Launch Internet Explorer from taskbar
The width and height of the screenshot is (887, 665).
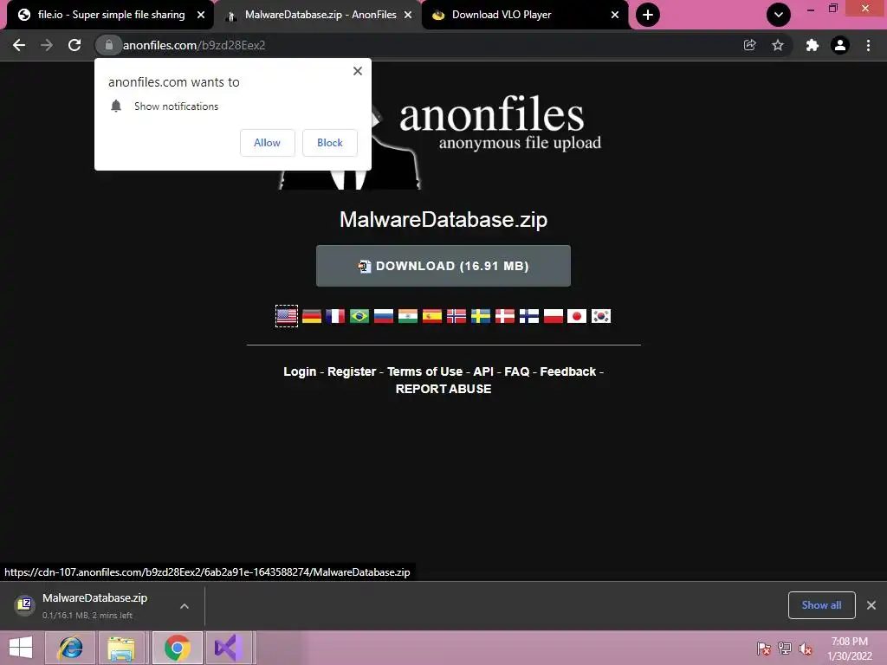[70, 648]
